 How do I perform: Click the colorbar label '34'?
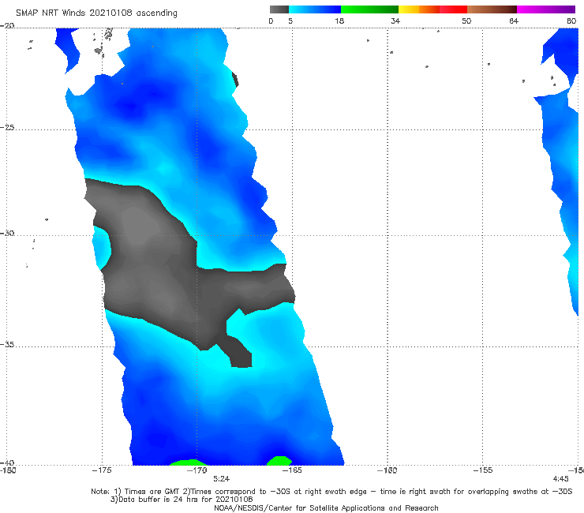tap(395, 21)
